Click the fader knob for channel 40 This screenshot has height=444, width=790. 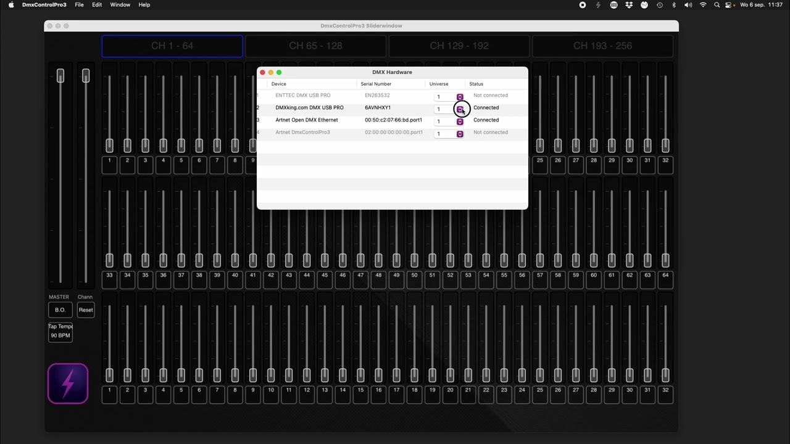pos(235,260)
